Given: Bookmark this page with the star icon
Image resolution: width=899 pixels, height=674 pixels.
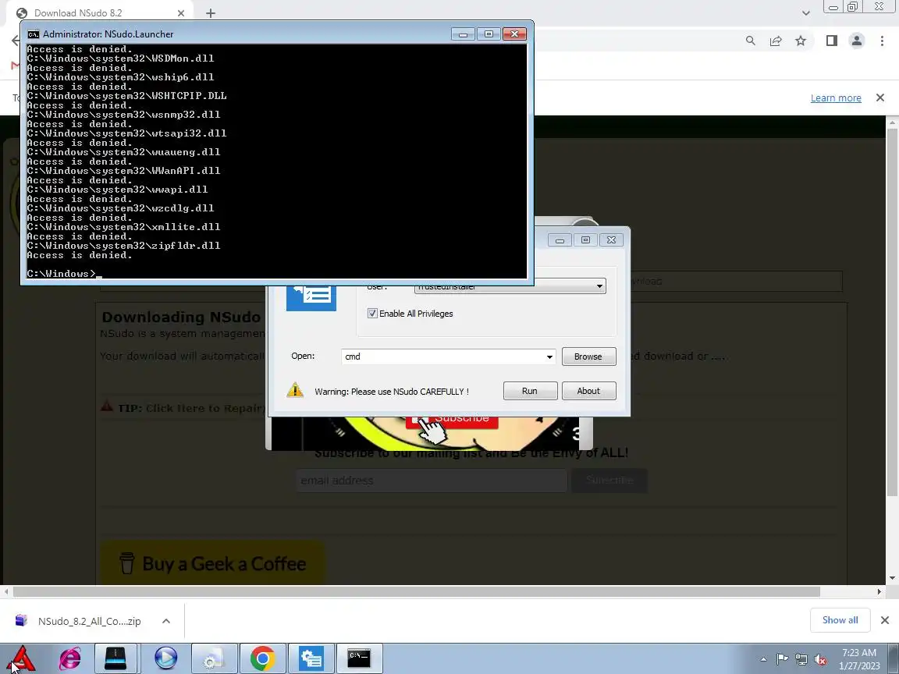Looking at the screenshot, I should [801, 41].
